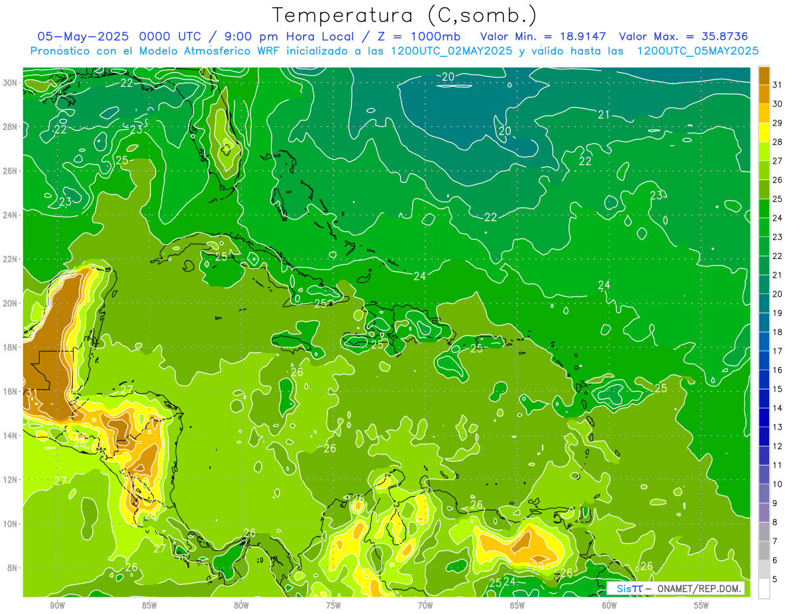Viewport: 795px width, 614px height.
Task: Click the "26N" latitude axis label
Action: click(x=11, y=171)
